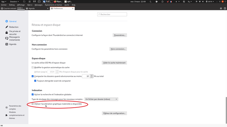Open Messagerie instantanée chat category
Screen dimensions: 227x127
(x=13, y=38)
